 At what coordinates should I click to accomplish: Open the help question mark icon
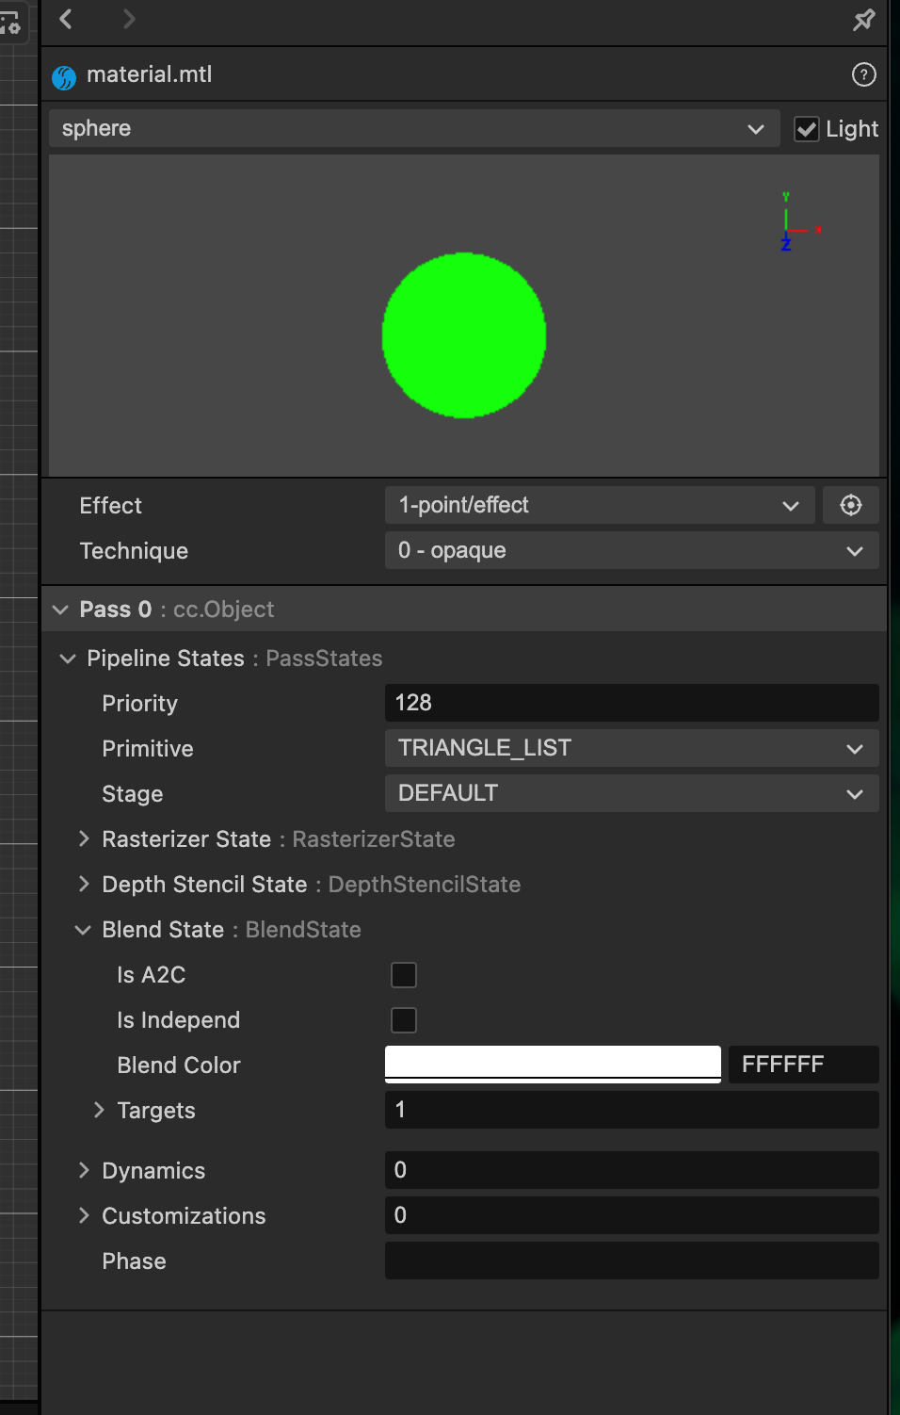click(x=863, y=74)
